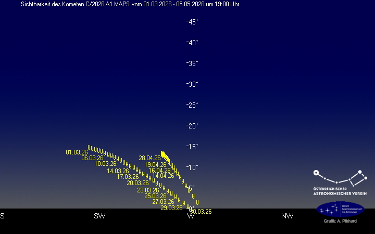Click the 10° altitude label
Viewport: 375px width, 234px height.
tap(192, 167)
